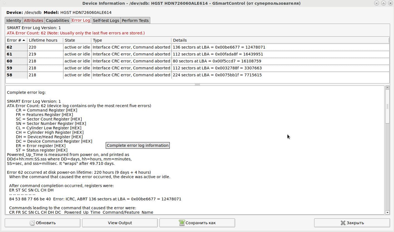Select the Error Log tab
The width and height of the screenshot is (394, 232).
81,20
